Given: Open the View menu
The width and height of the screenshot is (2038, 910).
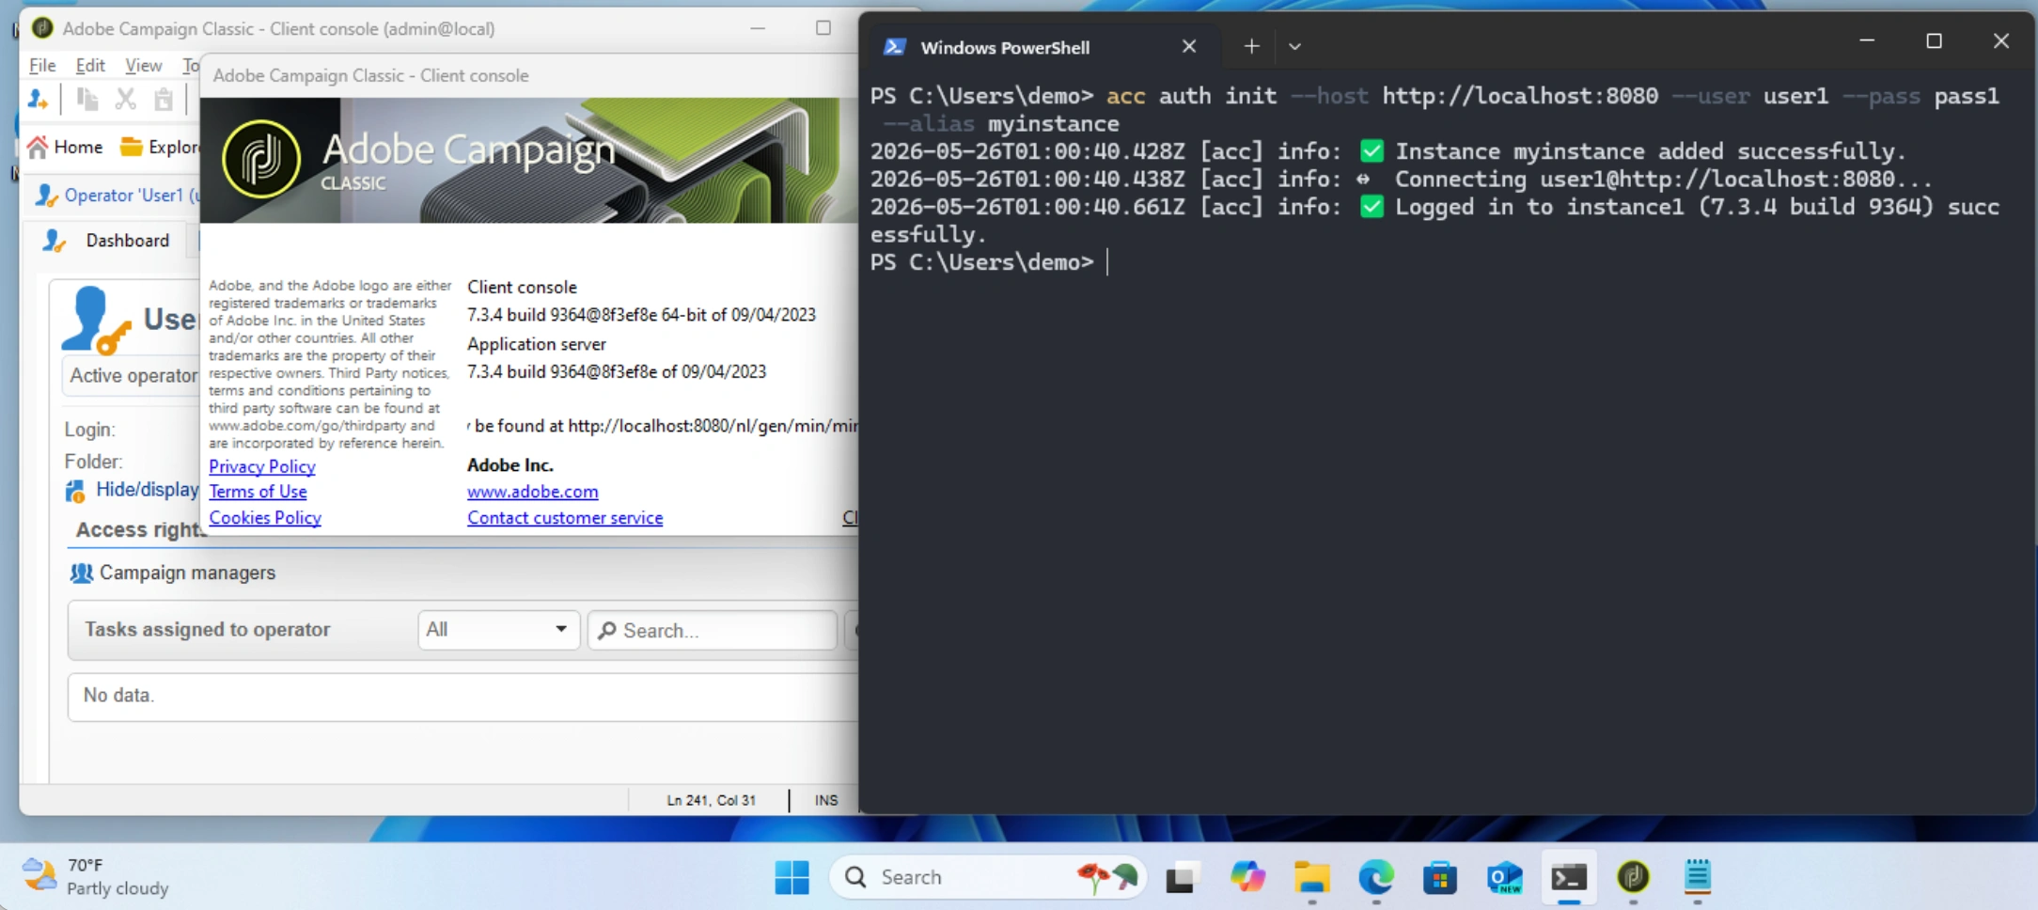Looking at the screenshot, I should tap(143, 65).
